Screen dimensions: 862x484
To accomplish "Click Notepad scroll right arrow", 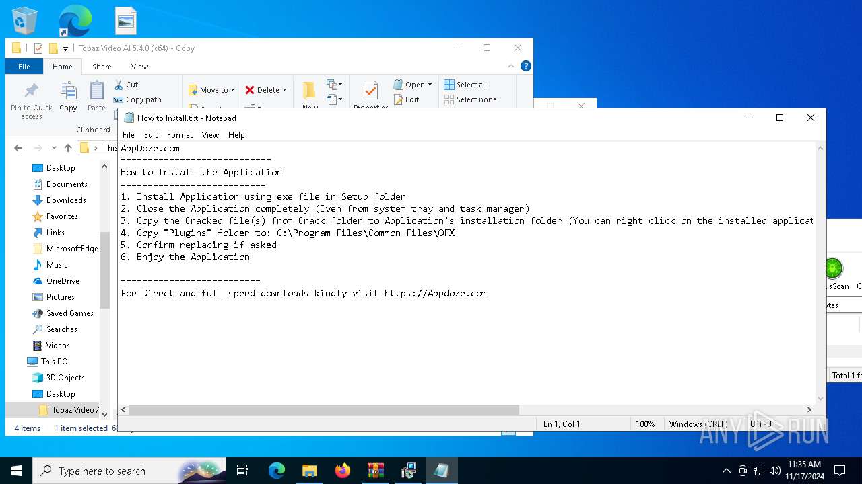I will [809, 409].
